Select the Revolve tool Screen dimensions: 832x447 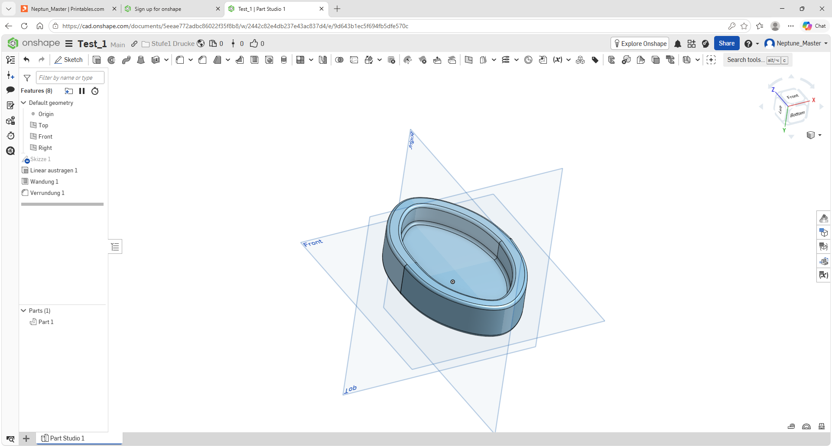click(x=111, y=60)
